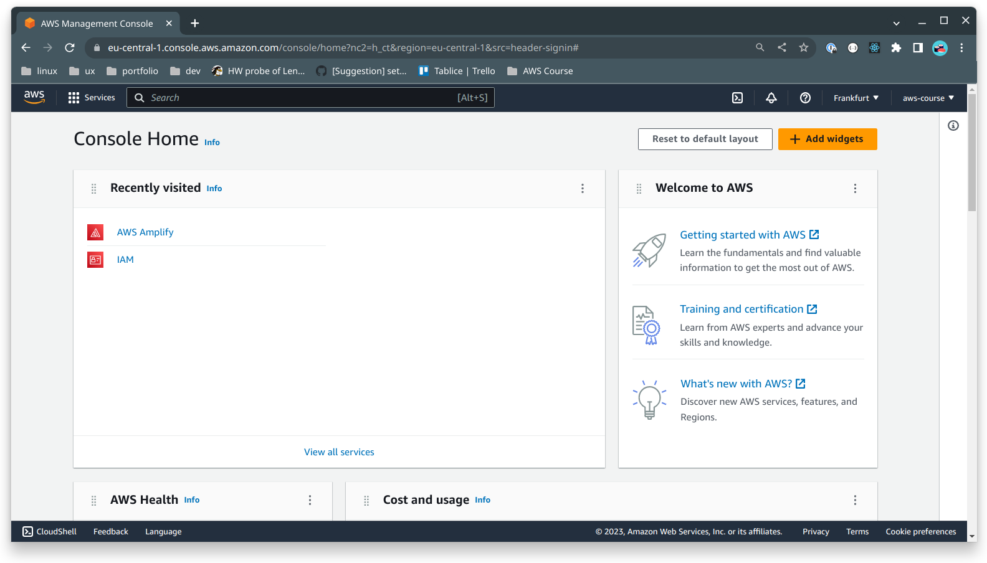The height and width of the screenshot is (563, 987).
Task: Click the AWS Amplify service icon
Action: tap(95, 232)
